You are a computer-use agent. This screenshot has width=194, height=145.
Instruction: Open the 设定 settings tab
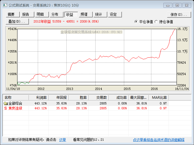point(115,15)
